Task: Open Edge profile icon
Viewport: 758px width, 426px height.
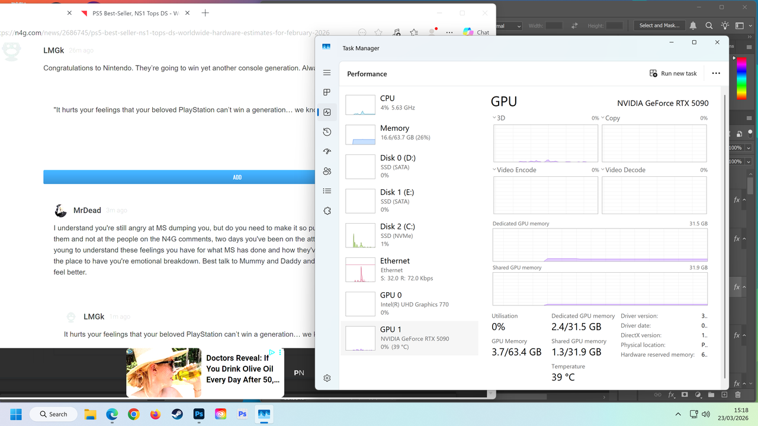Action: click(432, 32)
